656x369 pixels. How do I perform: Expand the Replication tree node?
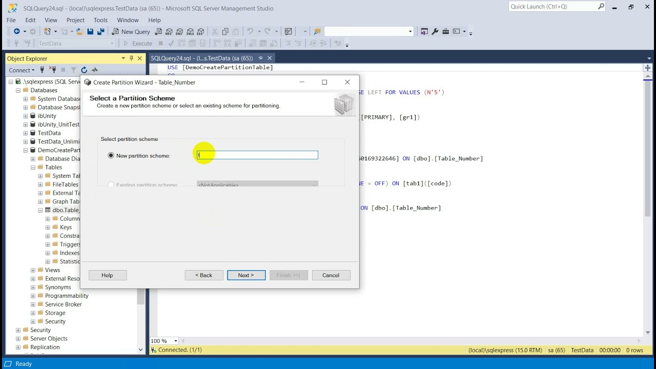coord(18,347)
